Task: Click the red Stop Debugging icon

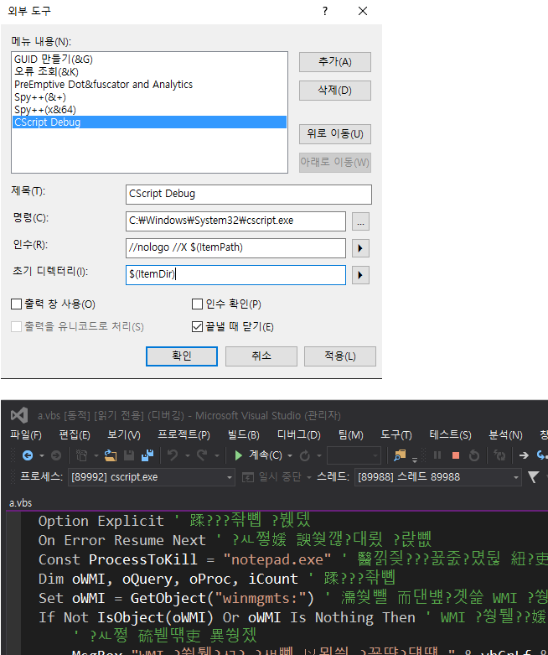Action: pyautogui.click(x=456, y=455)
